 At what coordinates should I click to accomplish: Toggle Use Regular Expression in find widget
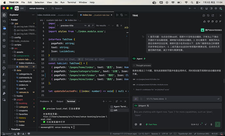93,25
